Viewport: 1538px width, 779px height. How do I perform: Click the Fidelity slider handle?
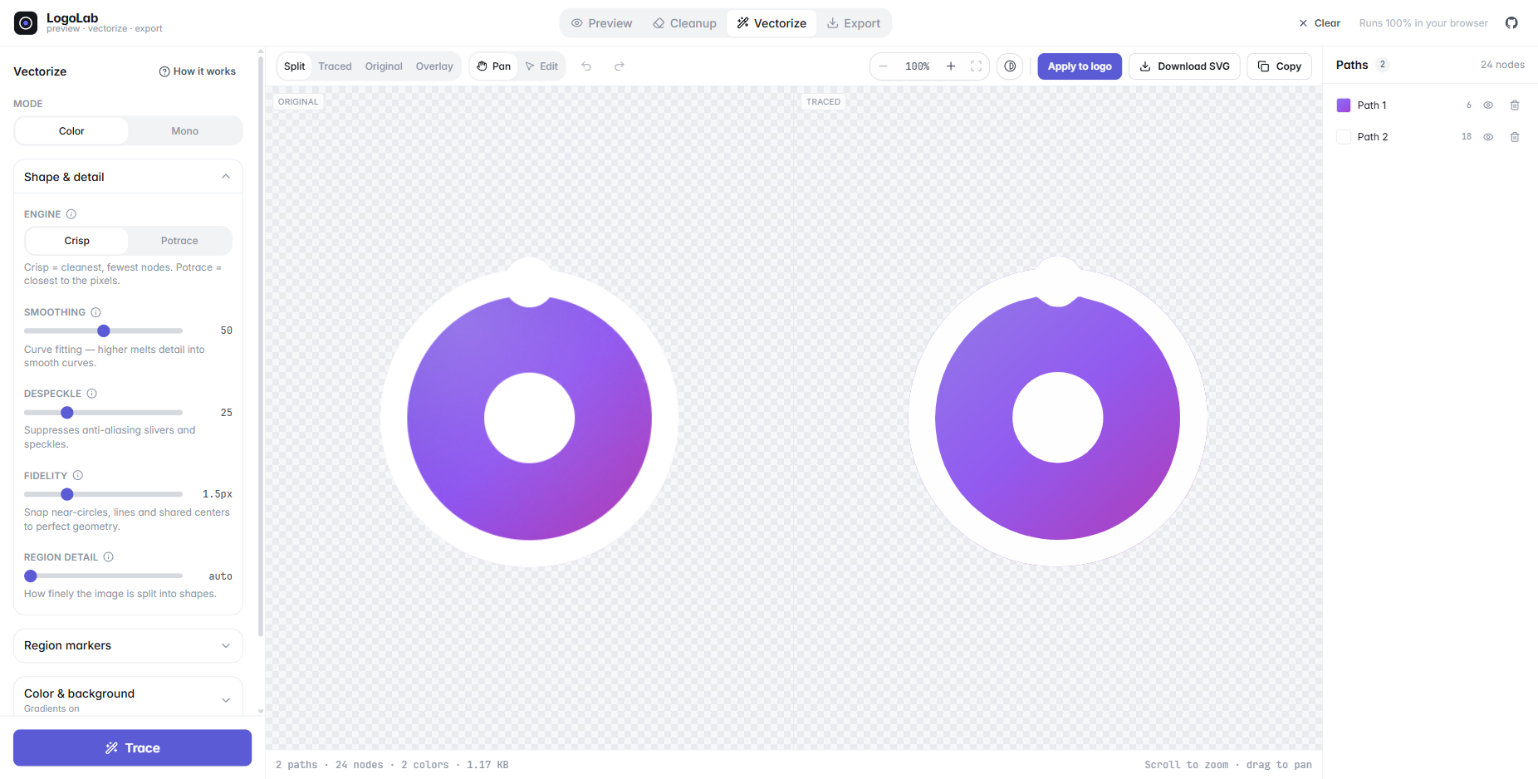(x=67, y=494)
